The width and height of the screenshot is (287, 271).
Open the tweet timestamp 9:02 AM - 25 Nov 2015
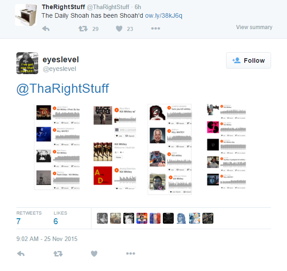pyautogui.click(x=47, y=239)
